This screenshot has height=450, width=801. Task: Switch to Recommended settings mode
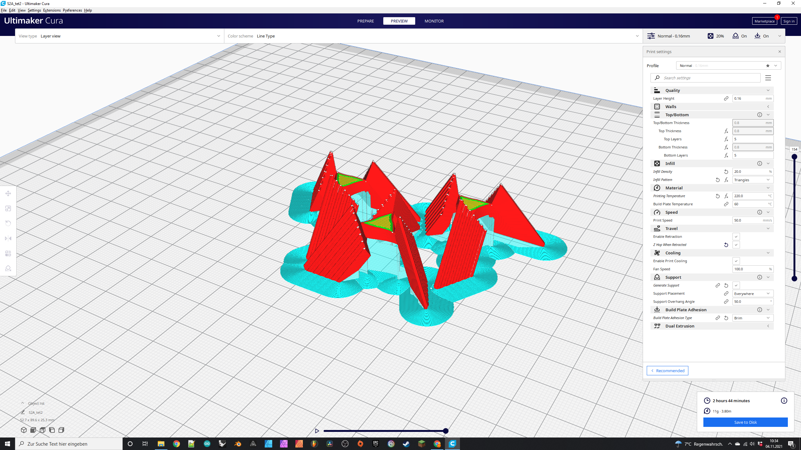coord(667,371)
